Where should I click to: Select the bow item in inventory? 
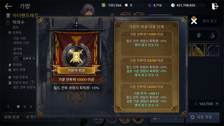pyautogui.click(x=213, y=50)
